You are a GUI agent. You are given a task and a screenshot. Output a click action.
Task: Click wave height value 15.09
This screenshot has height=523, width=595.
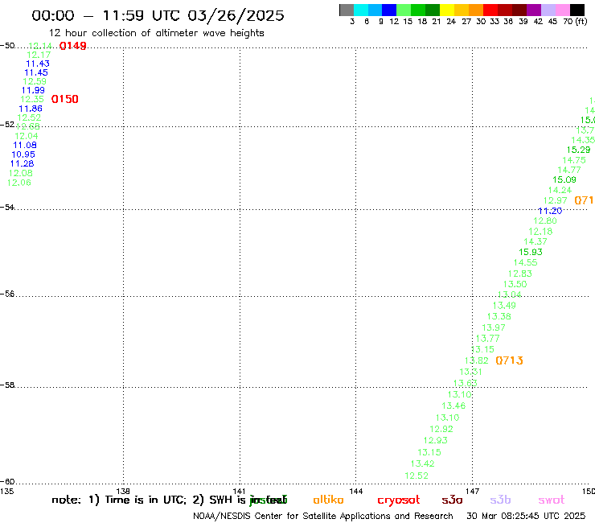point(564,179)
